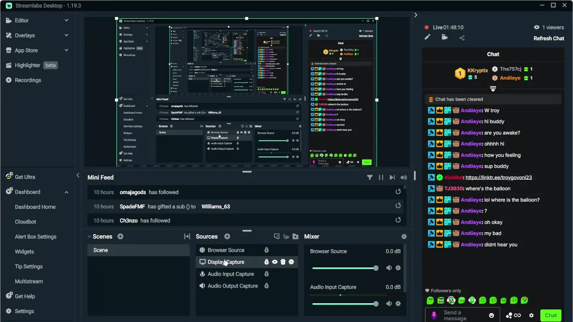Collapse the Scenes panel chevron
Screen dimensions: 573x322
click(x=89, y=237)
